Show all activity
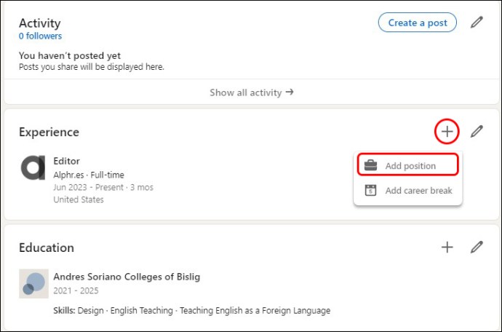 [x=251, y=92]
